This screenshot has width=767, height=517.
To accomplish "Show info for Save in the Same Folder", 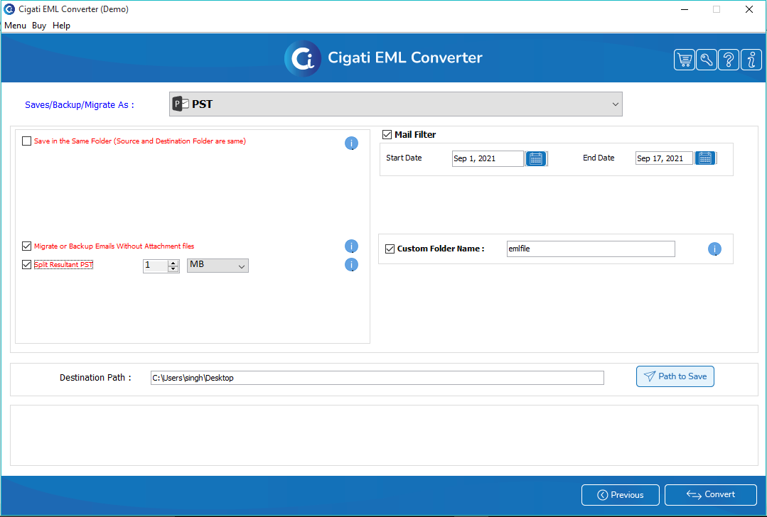I will click(x=351, y=143).
